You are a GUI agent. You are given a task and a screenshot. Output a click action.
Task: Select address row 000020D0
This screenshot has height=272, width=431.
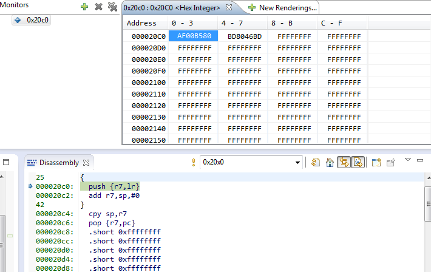149,48
